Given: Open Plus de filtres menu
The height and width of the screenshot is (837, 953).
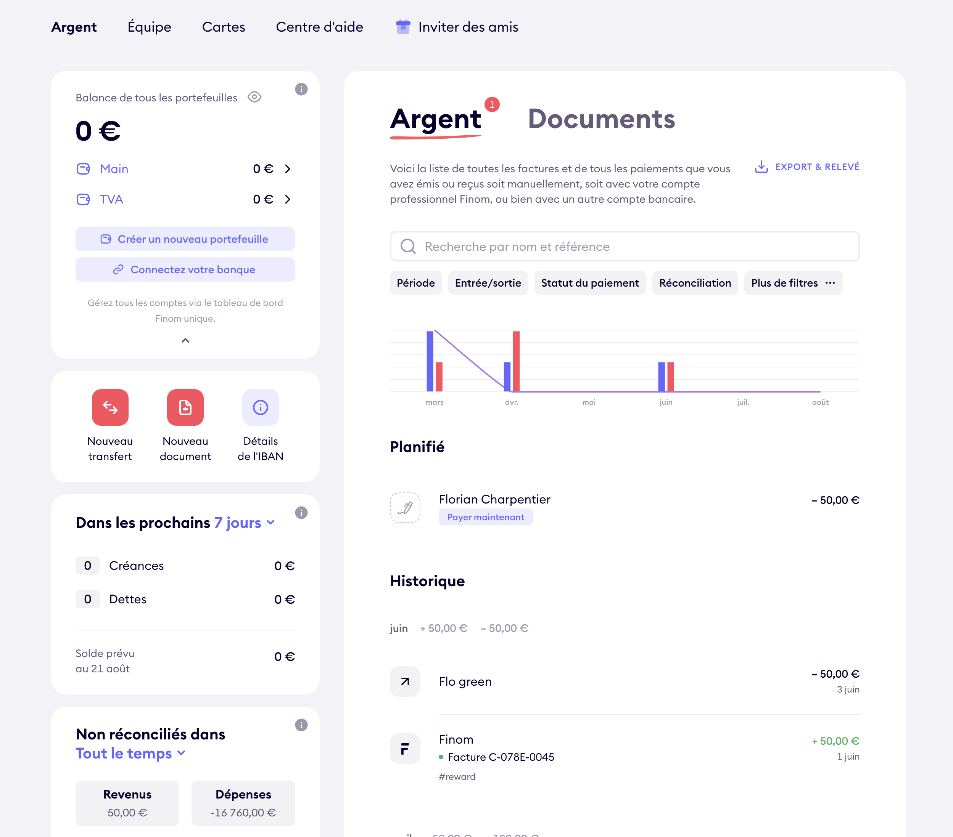Looking at the screenshot, I should pos(793,283).
